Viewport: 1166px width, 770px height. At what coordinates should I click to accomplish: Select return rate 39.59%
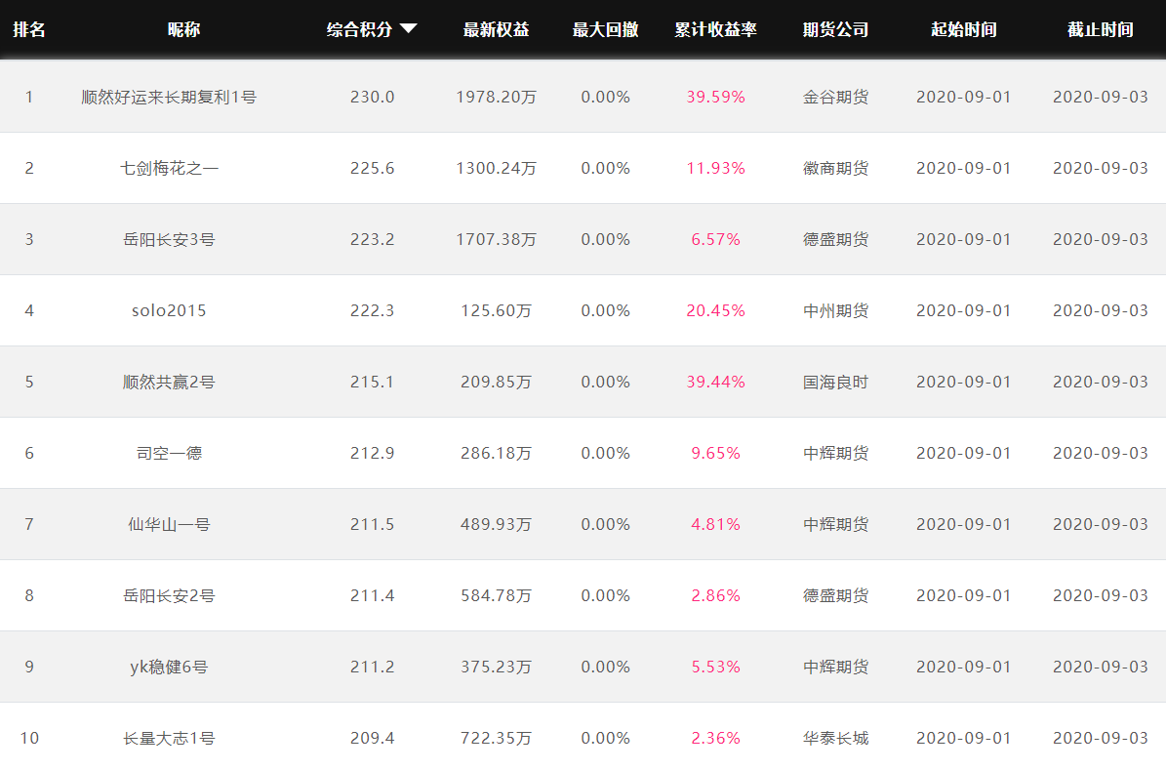point(715,97)
